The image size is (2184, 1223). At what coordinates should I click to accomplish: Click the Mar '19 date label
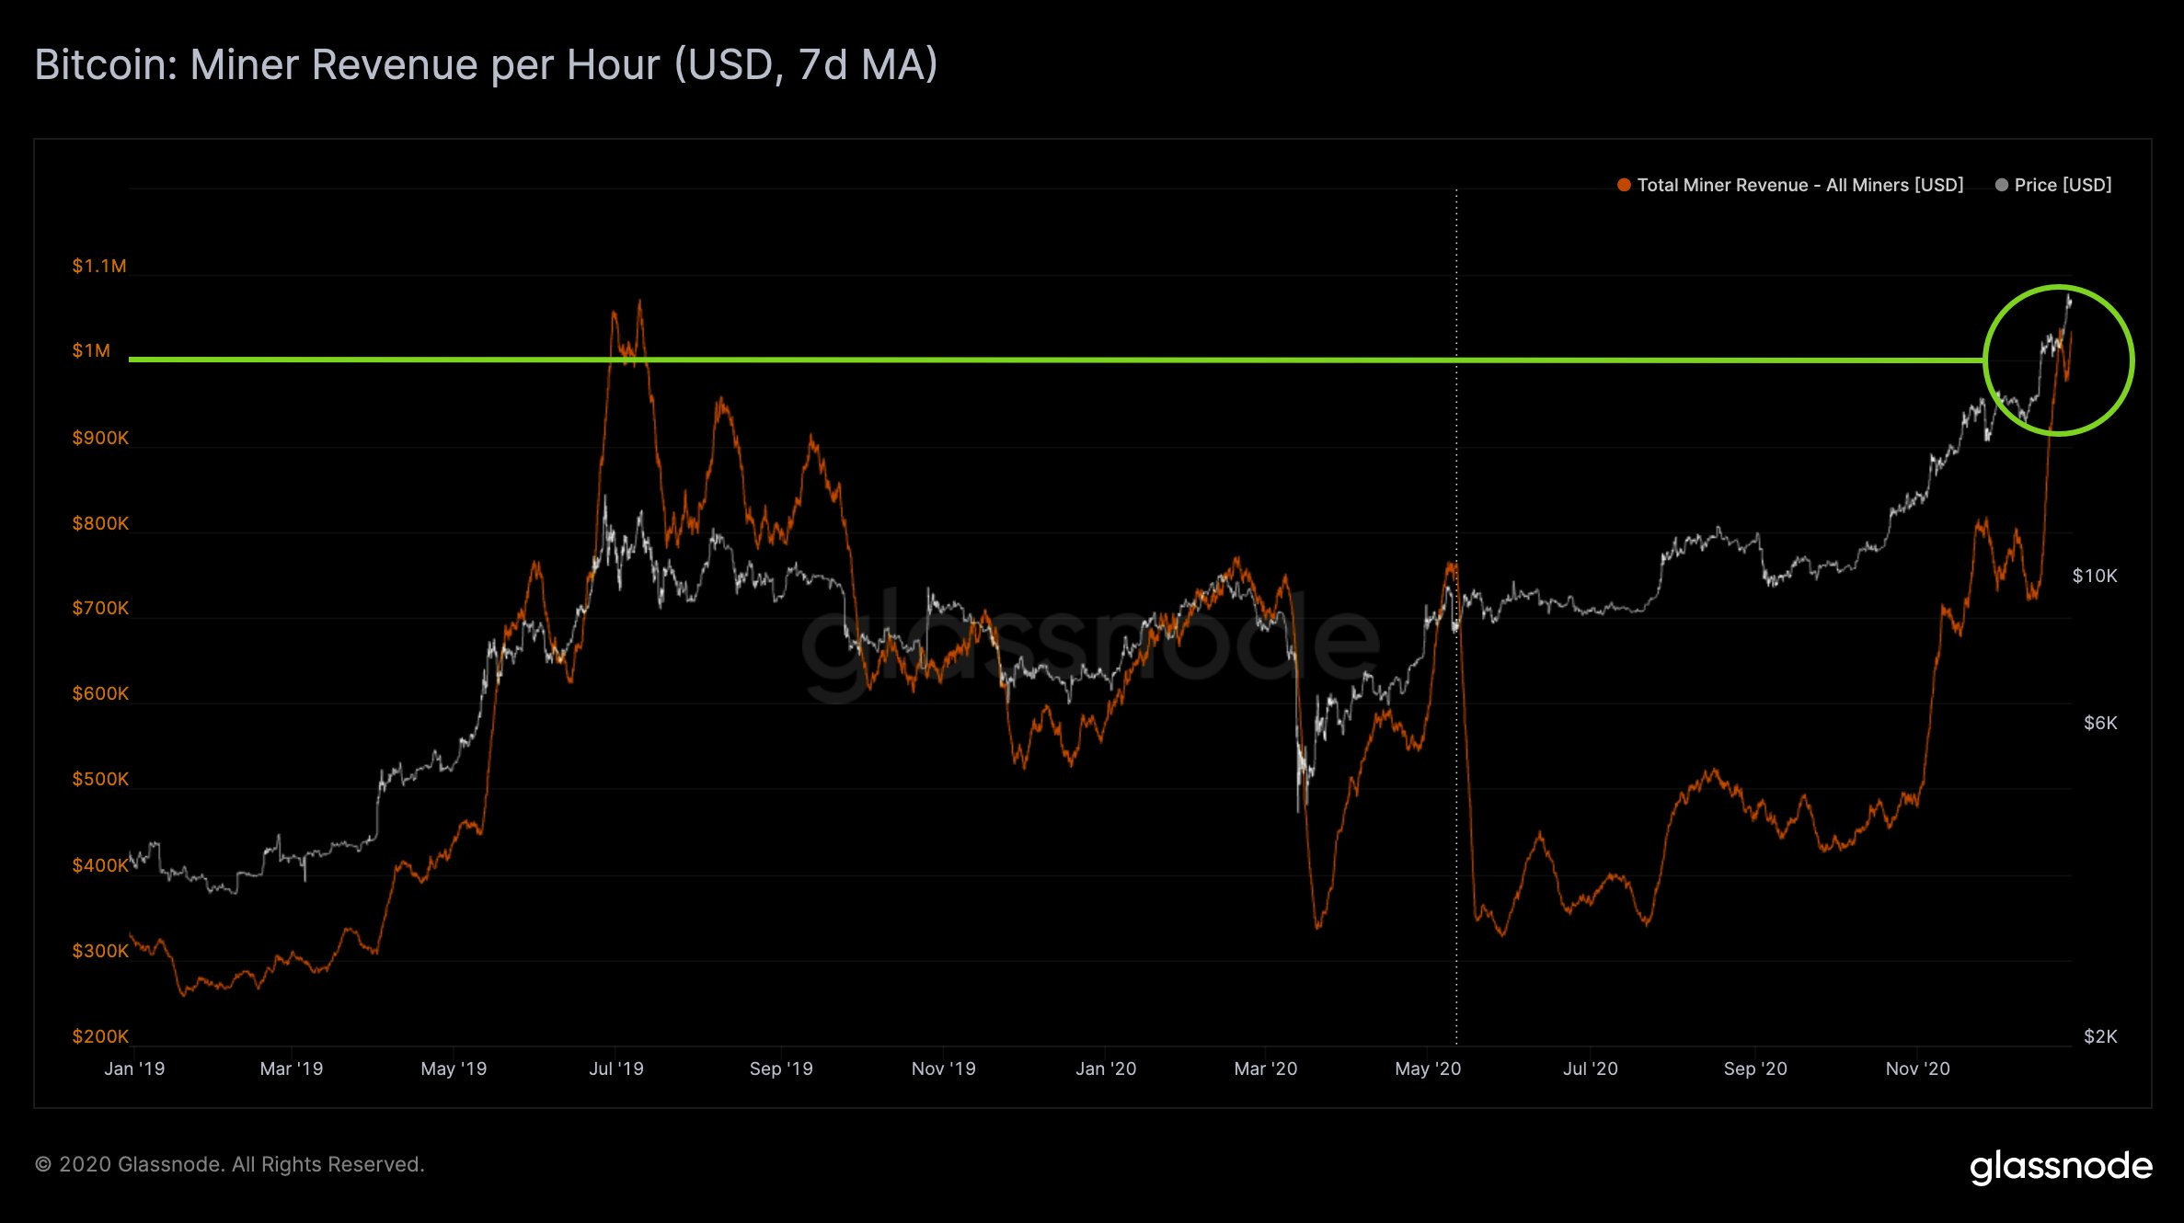292,1069
